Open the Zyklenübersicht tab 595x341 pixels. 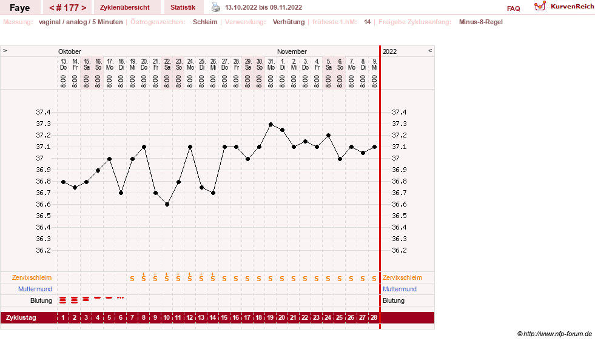click(x=124, y=7)
